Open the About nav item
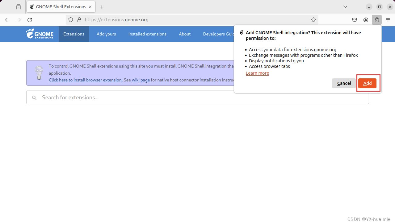This screenshot has width=395, height=224. click(185, 34)
